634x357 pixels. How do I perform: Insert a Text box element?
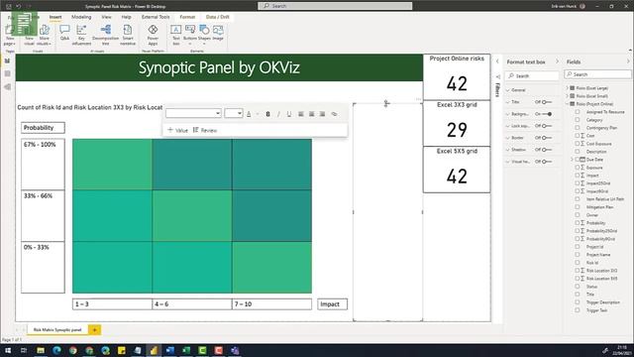(x=176, y=35)
